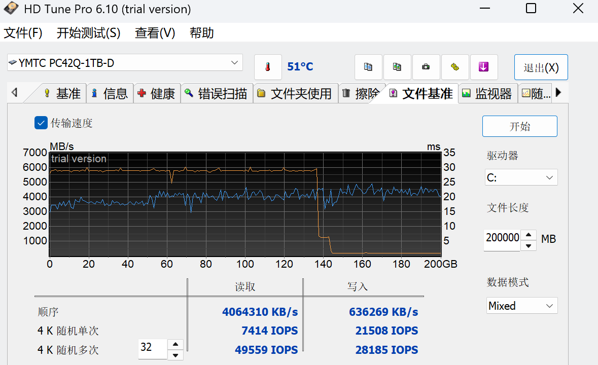
Task: Click the 51°C temperature reading
Action: 300,67
